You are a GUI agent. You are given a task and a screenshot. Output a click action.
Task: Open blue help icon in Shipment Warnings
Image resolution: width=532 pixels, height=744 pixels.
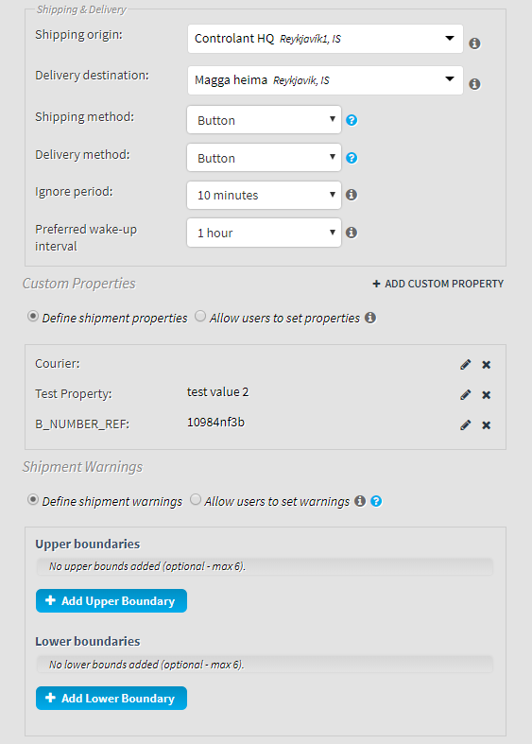tap(376, 501)
